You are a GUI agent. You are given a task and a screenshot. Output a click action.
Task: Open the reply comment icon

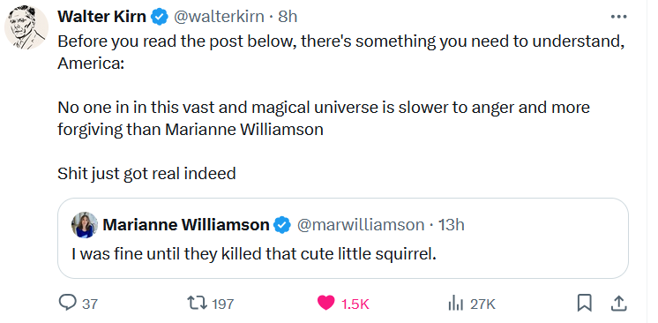pos(68,303)
